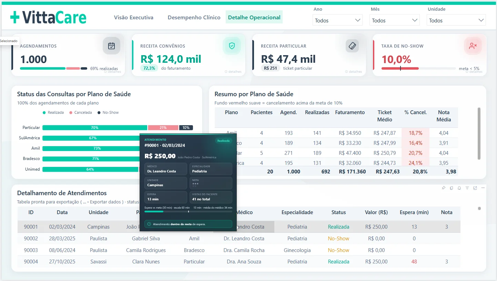The width and height of the screenshot is (497, 281).
Task: Pin the Detalhamento de Atendimentos visual
Action: pyautogui.click(x=444, y=188)
